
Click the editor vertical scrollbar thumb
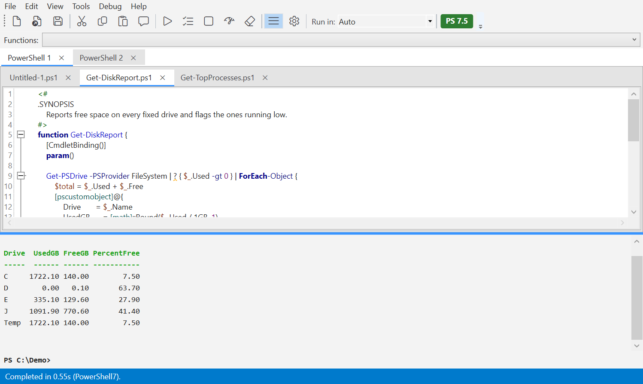[x=634, y=120]
